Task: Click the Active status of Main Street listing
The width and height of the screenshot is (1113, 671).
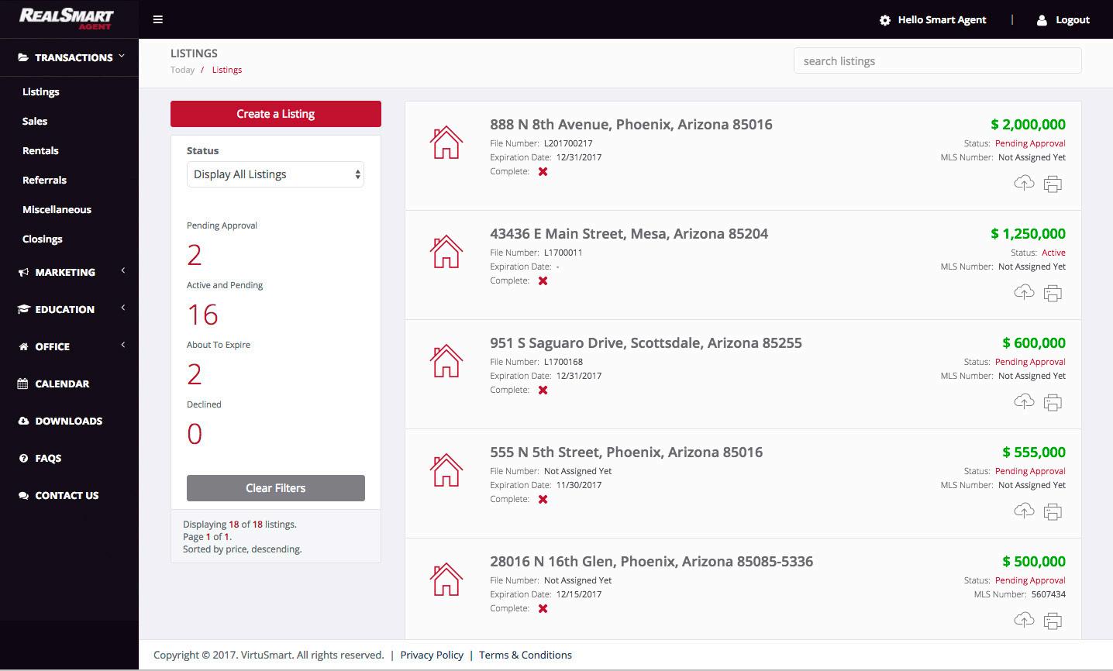Action: tap(1053, 253)
